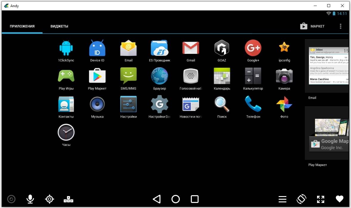The width and height of the screenshot is (351, 208).
Task: Select the Play Маркет widget preview
Action: [x=327, y=133]
